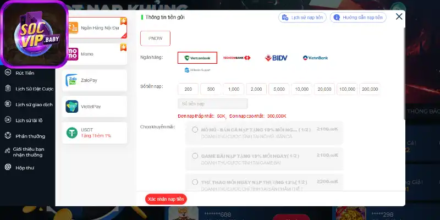Click the deposit dialog vertical scrollbar

[x=404, y=74]
